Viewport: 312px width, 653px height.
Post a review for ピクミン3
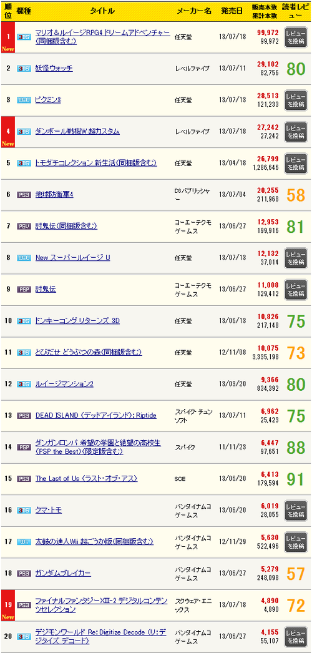296,100
